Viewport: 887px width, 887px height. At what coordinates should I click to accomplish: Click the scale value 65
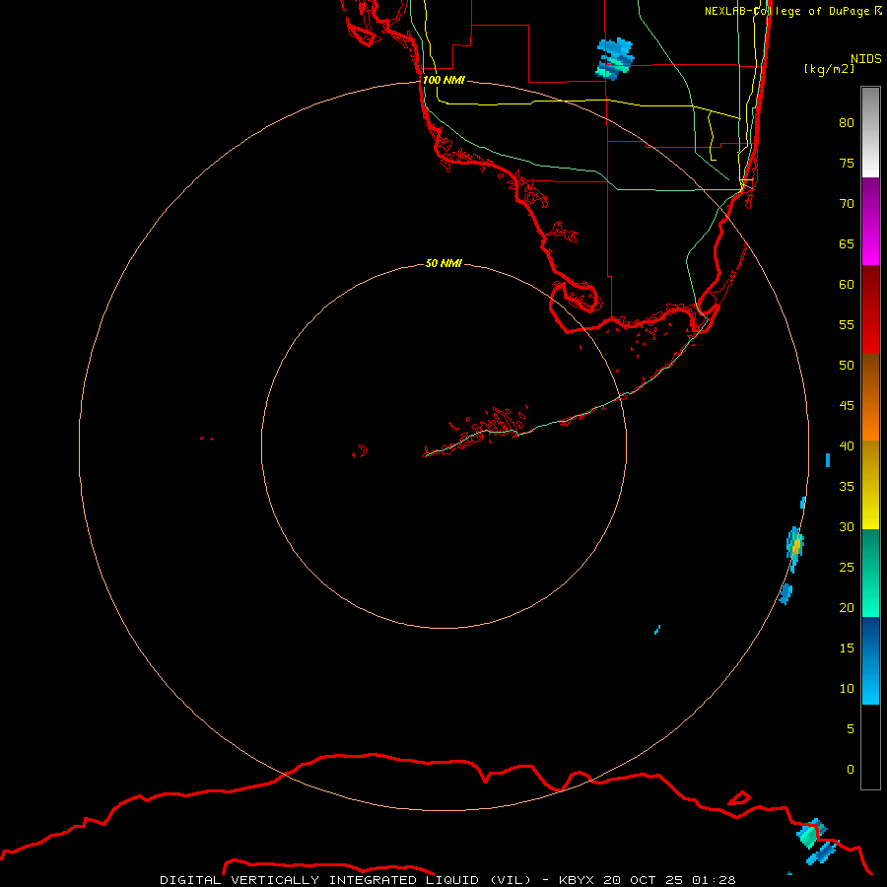(847, 243)
